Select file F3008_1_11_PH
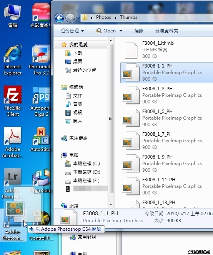213x255 pixels. tap(166, 186)
